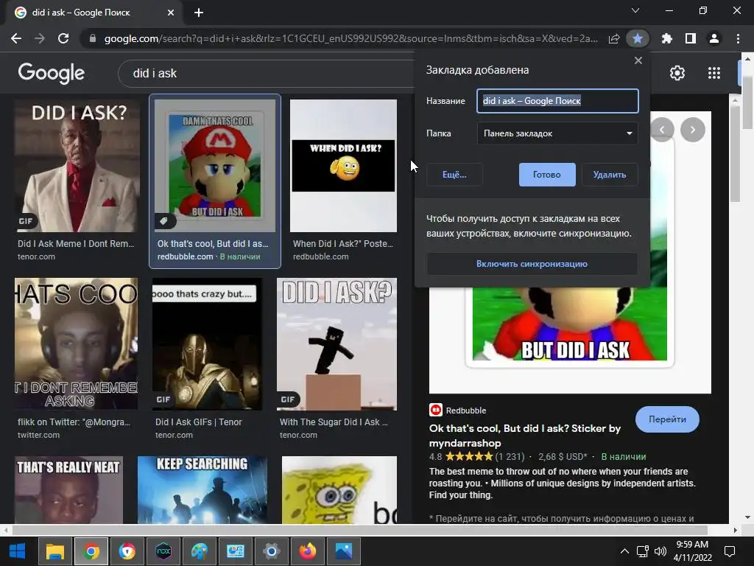Toggle the side panel icon
Image resolution: width=754 pixels, height=566 pixels.
pos(691,38)
